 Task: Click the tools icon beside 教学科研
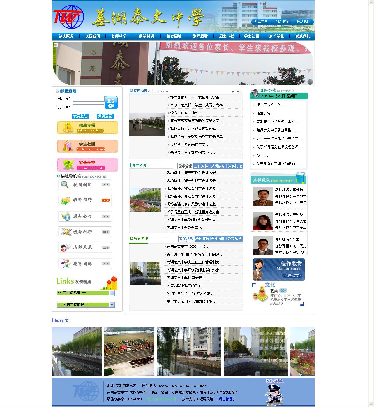(66, 232)
